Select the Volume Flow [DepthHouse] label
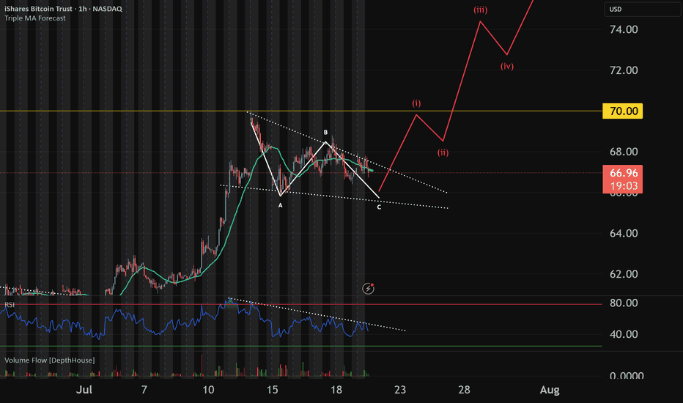 point(49,361)
